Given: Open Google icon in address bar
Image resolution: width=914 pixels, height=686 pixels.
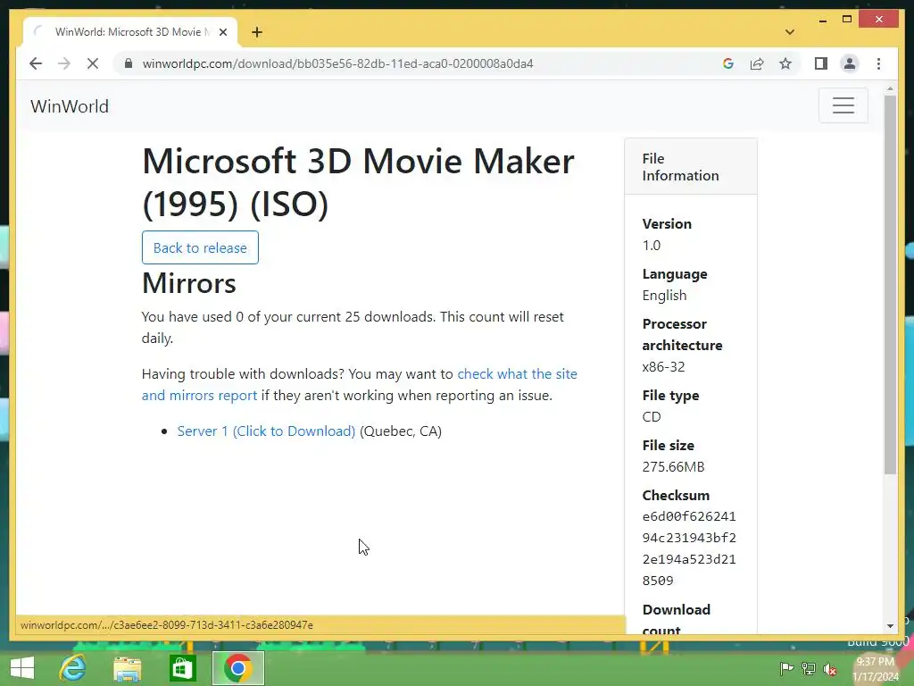Looking at the screenshot, I should [x=728, y=63].
